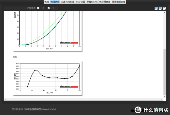
Task: Click the vertical scrollbar thumb
Action: pos(165,72)
